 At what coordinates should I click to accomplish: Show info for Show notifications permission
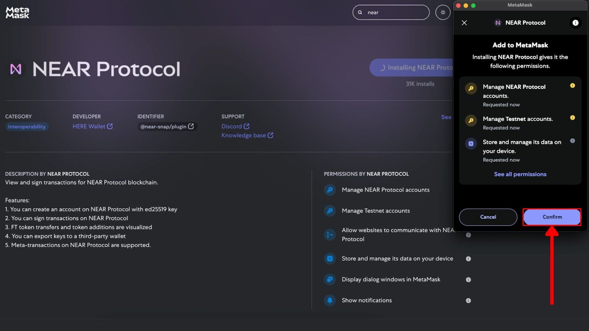coord(468,300)
